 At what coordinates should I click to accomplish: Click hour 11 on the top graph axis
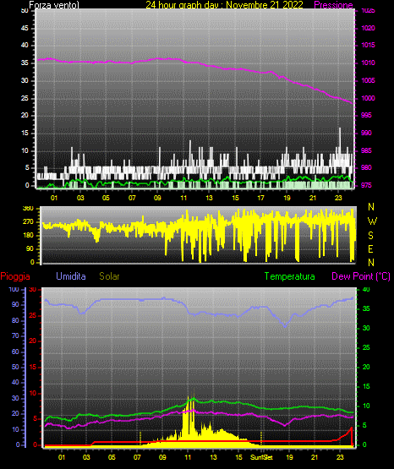click(183, 198)
